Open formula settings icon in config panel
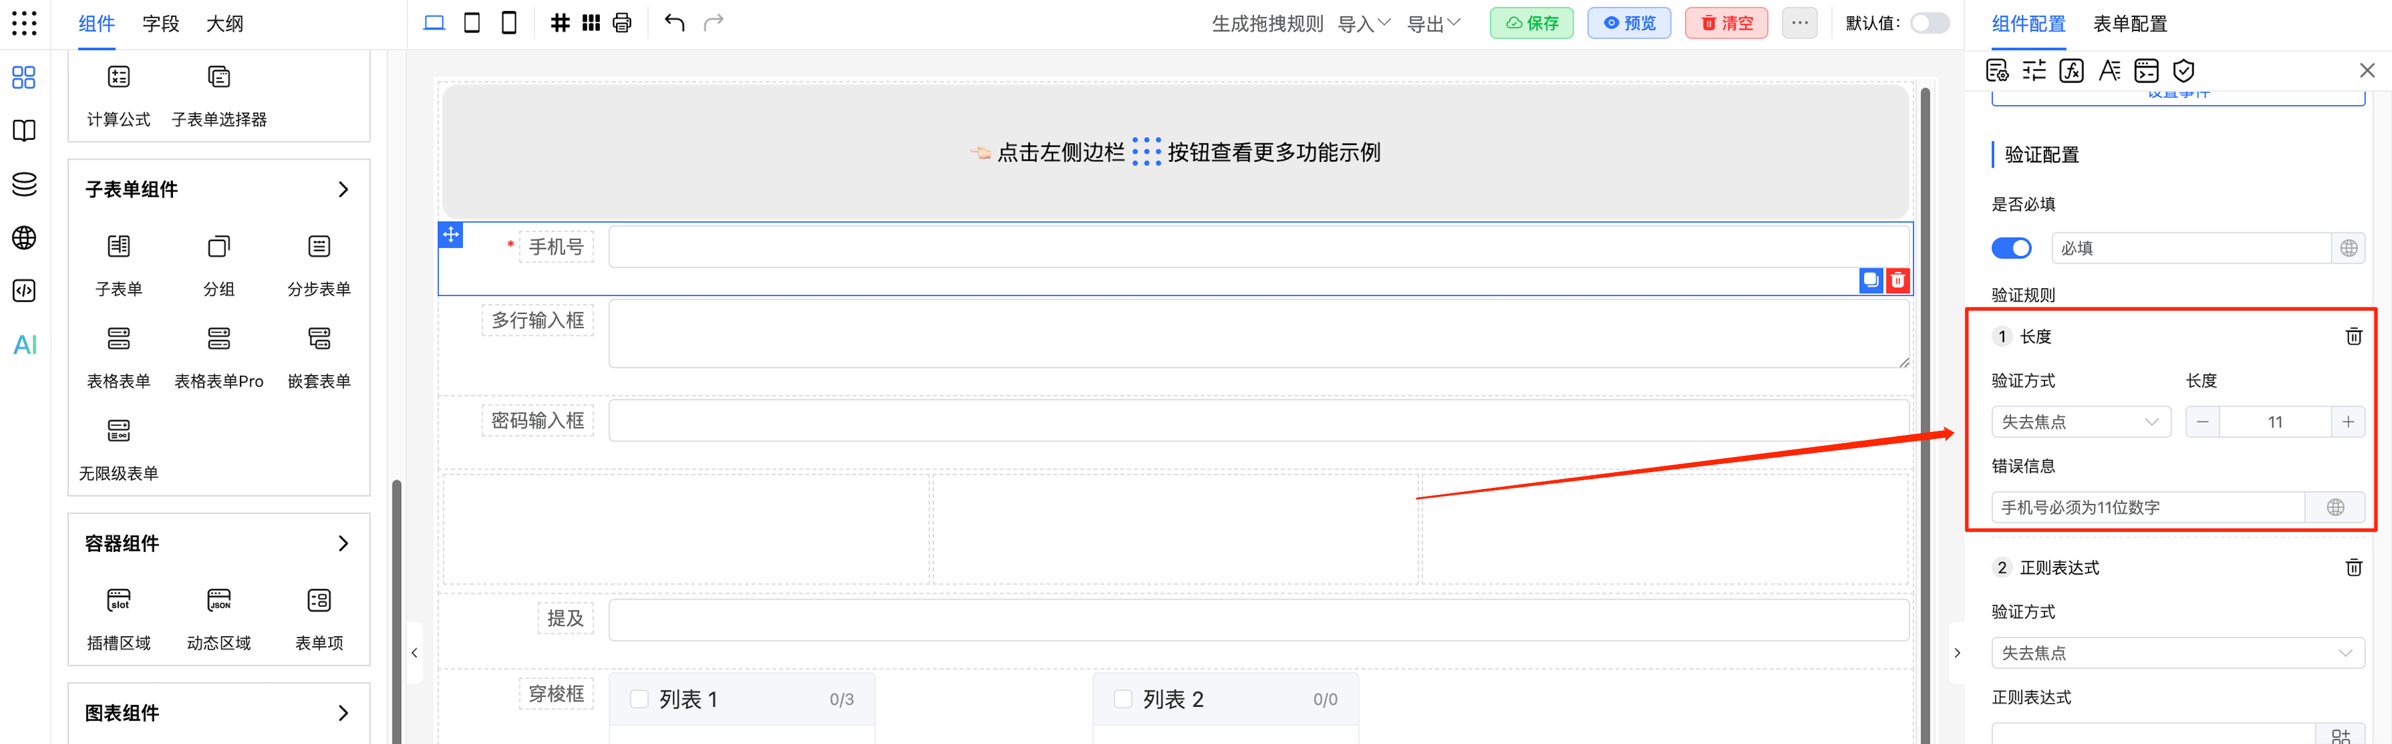Screen dimensions: 2392x744 pyautogui.click(x=2072, y=70)
